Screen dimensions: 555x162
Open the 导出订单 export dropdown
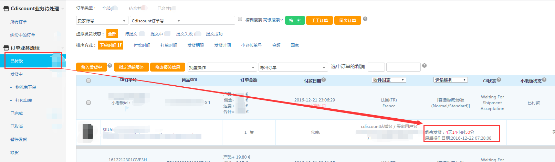[293, 67]
